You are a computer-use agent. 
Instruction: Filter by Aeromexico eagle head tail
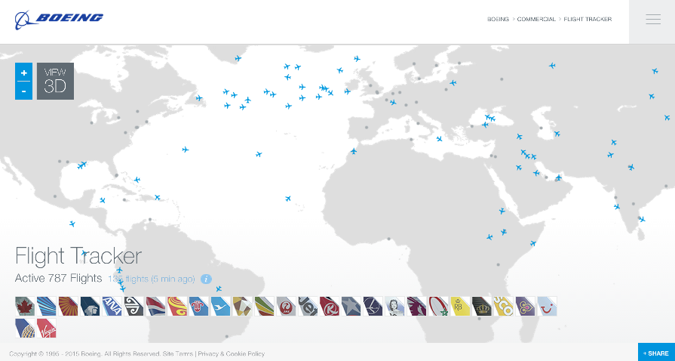point(90,306)
